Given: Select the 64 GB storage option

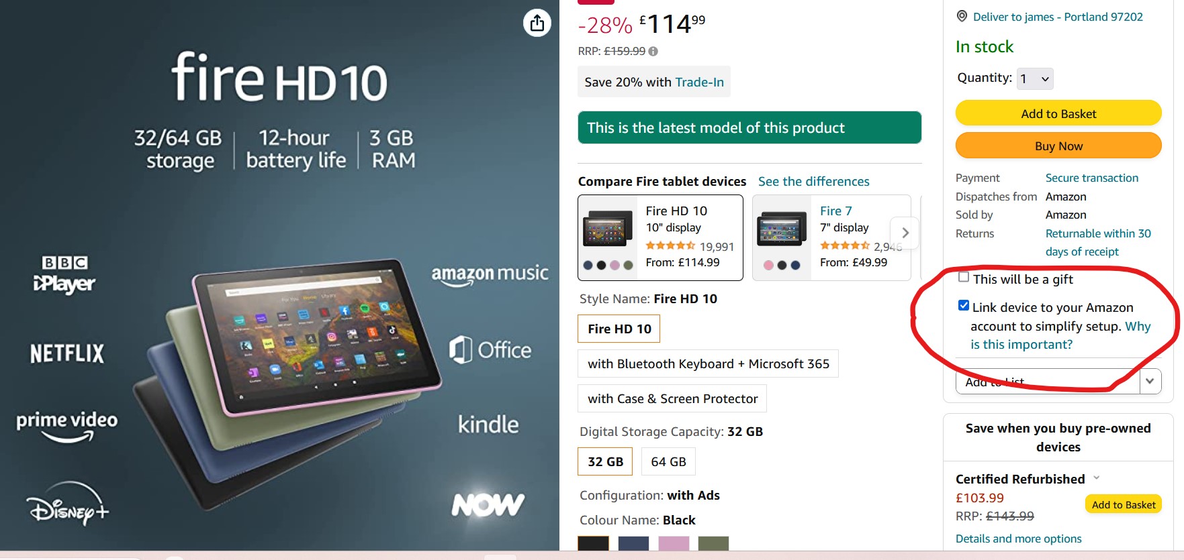Looking at the screenshot, I should coord(668,461).
